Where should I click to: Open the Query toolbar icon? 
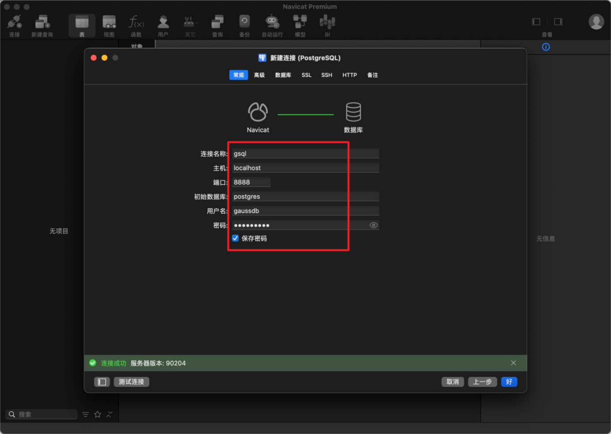coord(217,22)
